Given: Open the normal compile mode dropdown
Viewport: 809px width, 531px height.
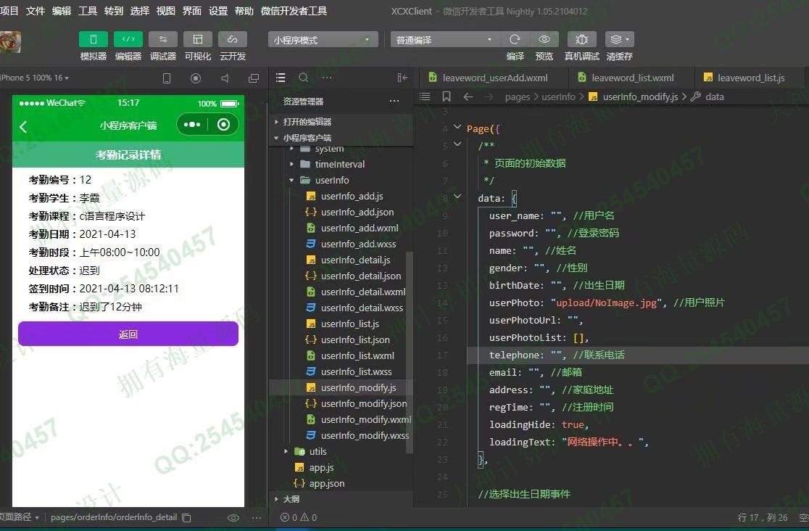Looking at the screenshot, I should tap(444, 40).
